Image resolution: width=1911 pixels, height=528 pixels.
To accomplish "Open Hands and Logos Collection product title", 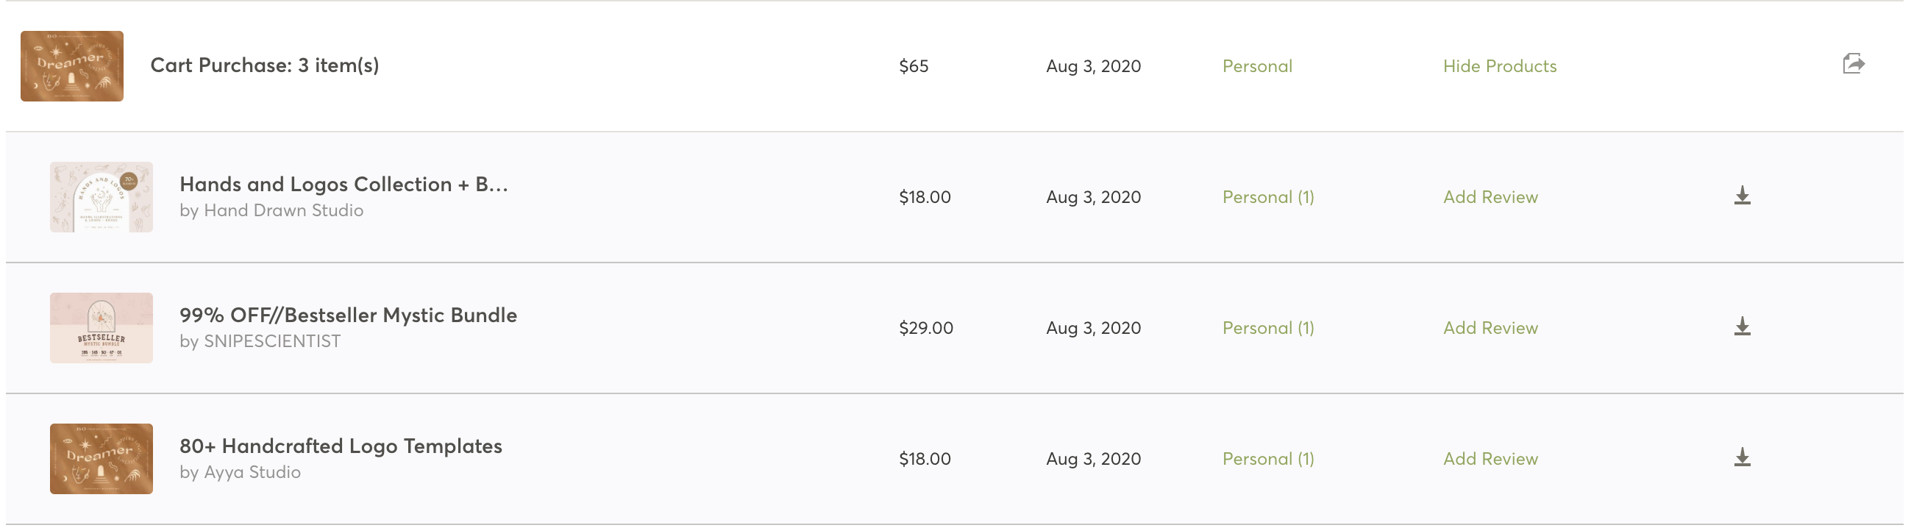I will (x=344, y=184).
